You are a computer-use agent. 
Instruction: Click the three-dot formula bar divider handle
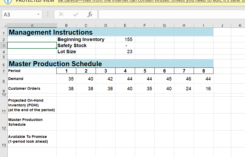(x=48, y=14)
